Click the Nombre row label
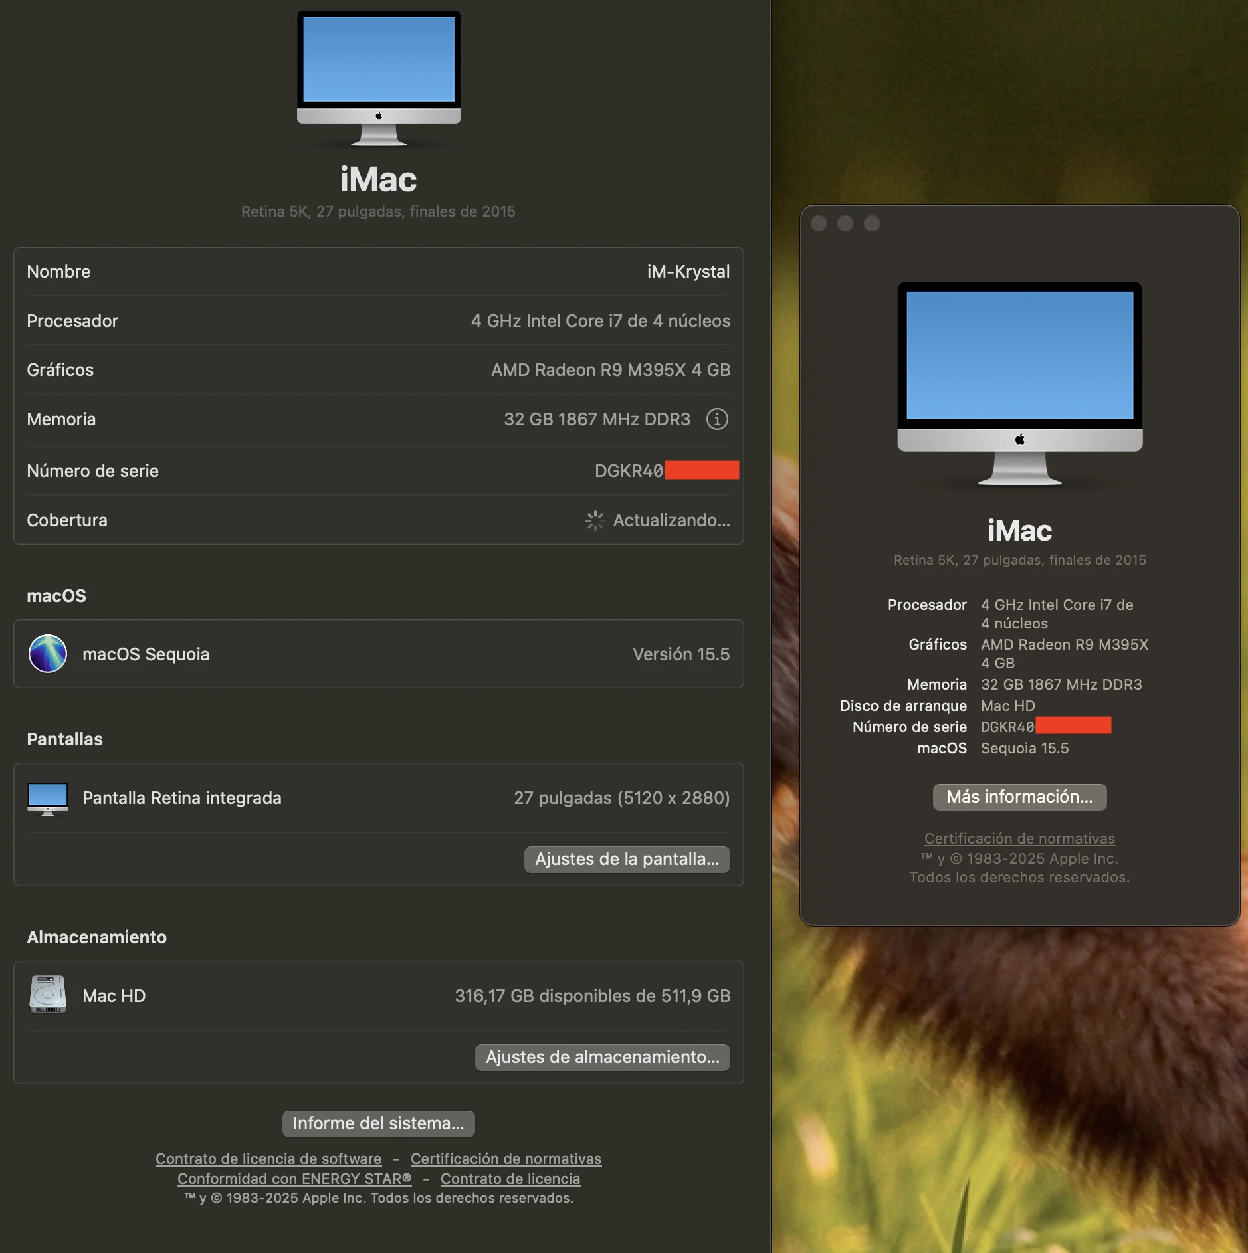The image size is (1248, 1253). tap(58, 272)
